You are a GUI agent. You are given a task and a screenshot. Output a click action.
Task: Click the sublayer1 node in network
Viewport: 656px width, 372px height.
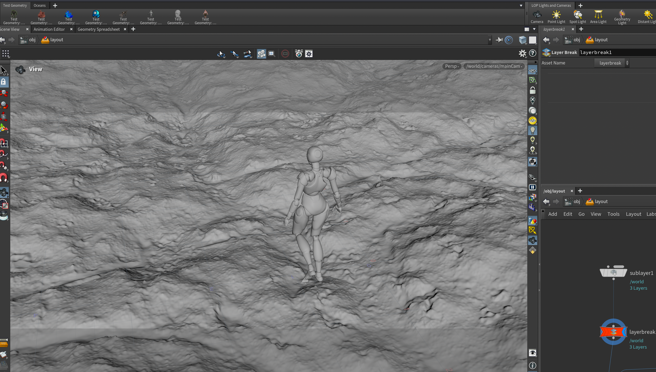[x=613, y=272]
